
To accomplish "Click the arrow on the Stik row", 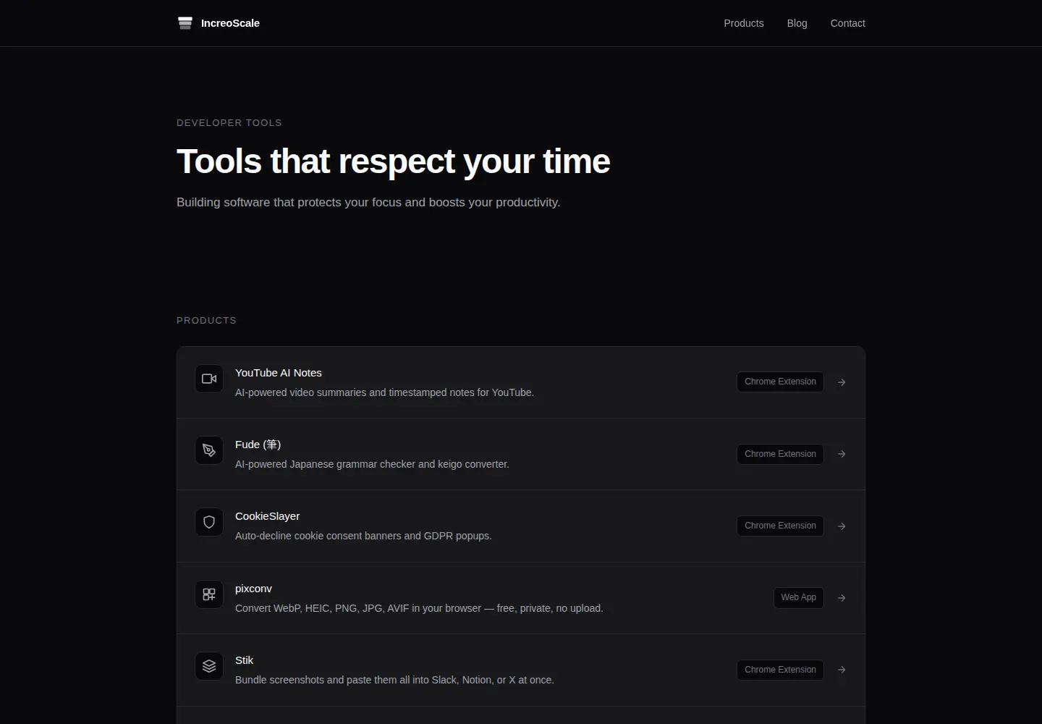I will pos(842,670).
